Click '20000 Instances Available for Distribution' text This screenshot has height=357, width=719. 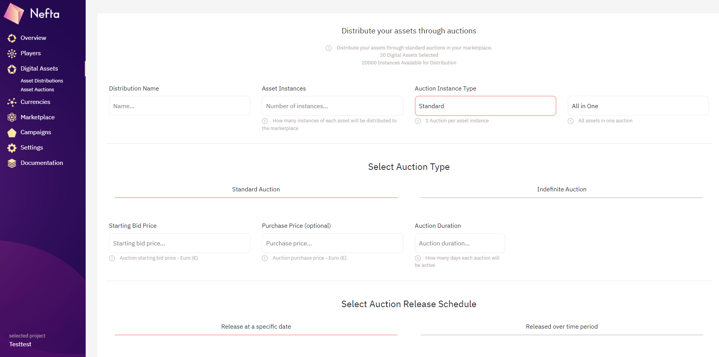tap(409, 63)
